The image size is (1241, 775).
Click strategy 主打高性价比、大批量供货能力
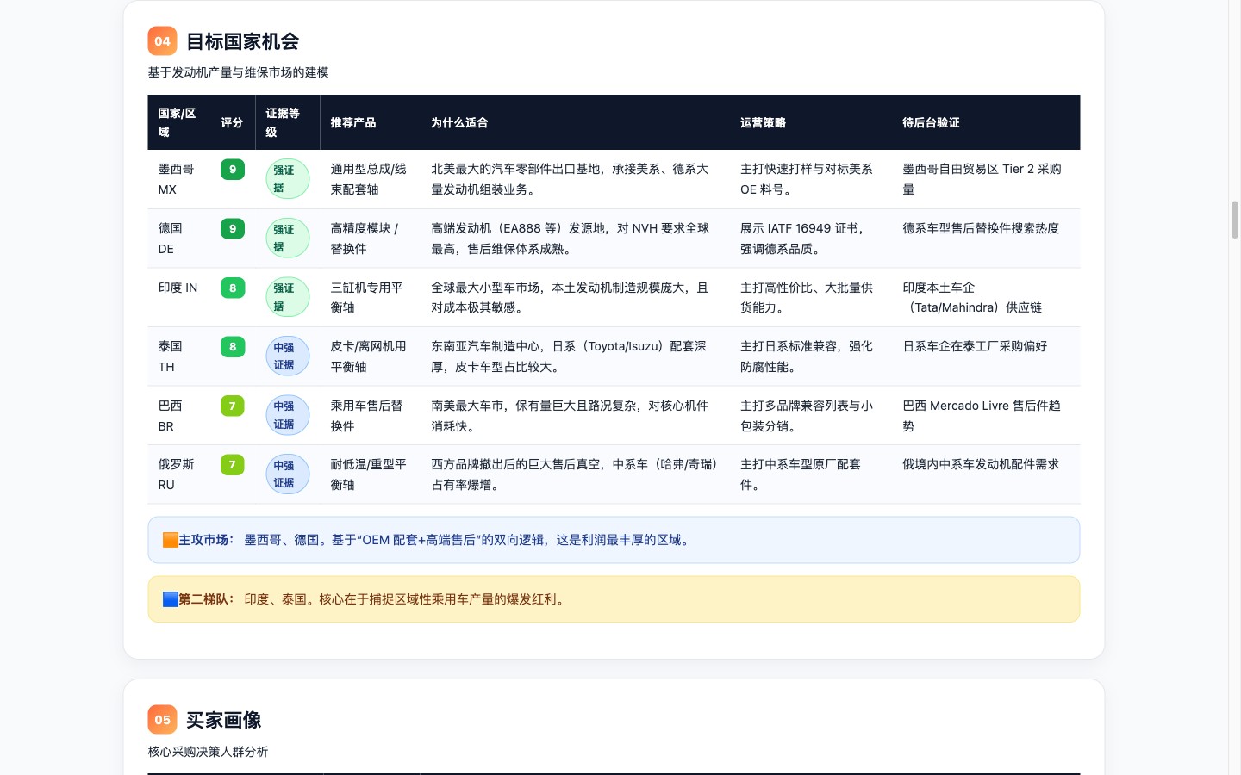coord(806,297)
